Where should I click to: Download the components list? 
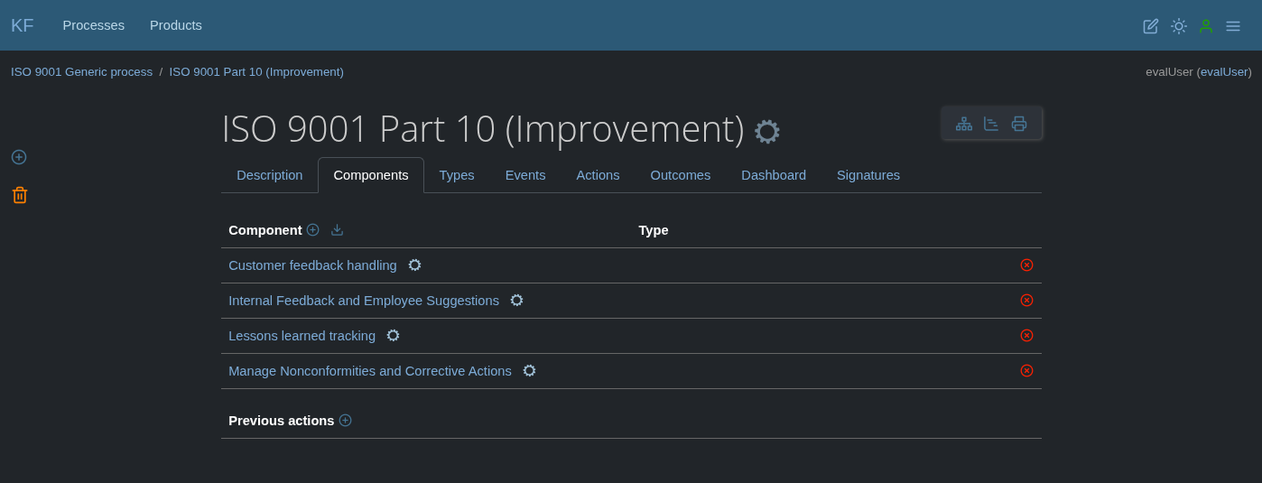[x=337, y=230]
